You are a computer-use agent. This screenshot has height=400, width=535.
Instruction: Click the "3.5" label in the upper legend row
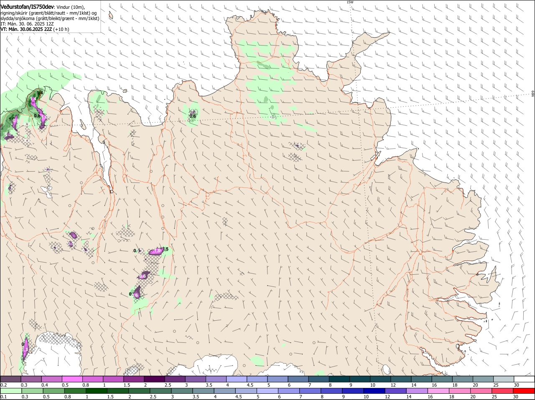209,385
